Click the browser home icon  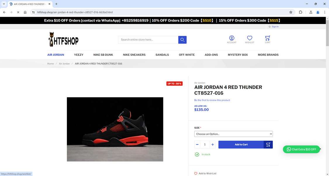25,12
